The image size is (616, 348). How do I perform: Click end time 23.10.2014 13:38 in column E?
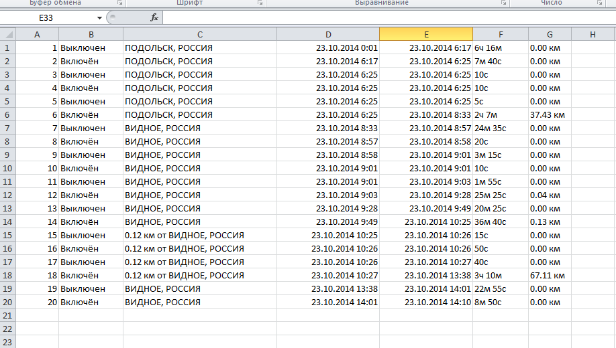(426, 276)
